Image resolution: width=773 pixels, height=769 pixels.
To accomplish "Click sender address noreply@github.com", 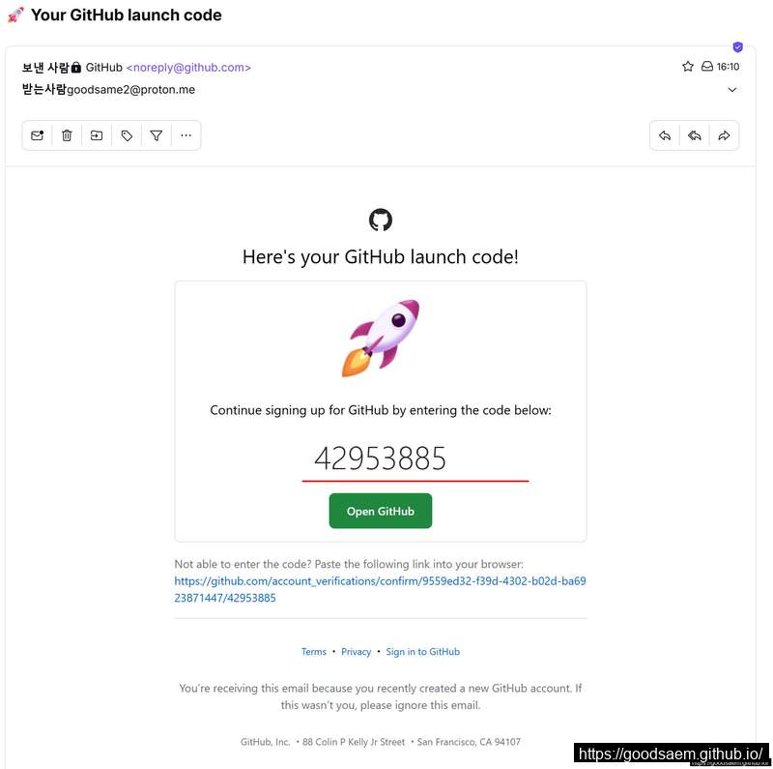I will 188,67.
